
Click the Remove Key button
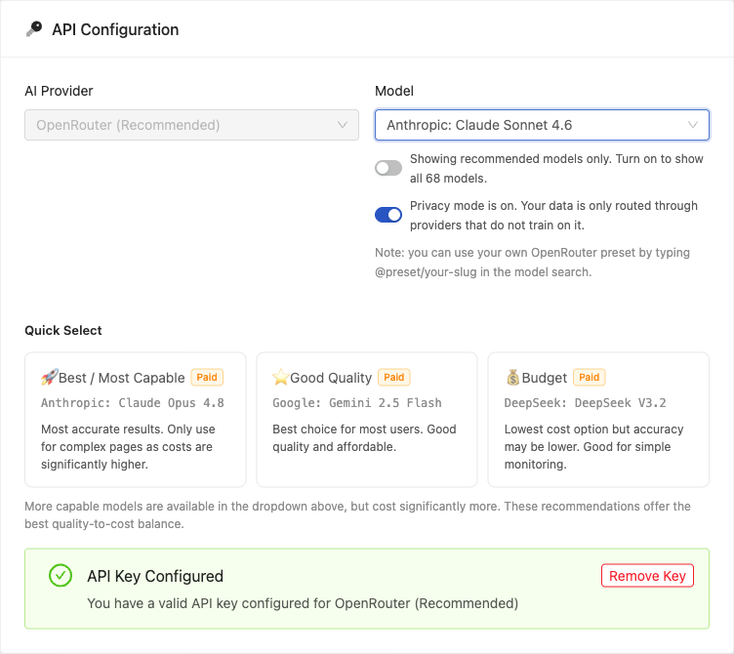(647, 575)
